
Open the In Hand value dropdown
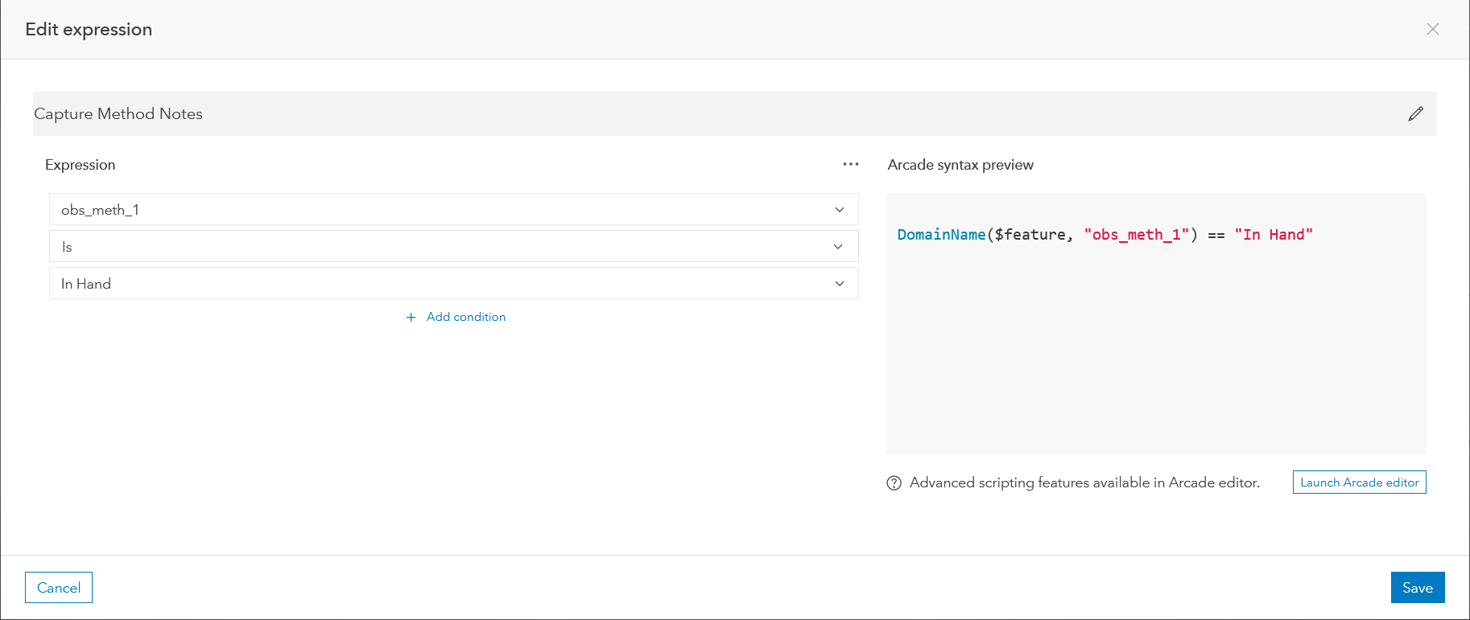443,284
